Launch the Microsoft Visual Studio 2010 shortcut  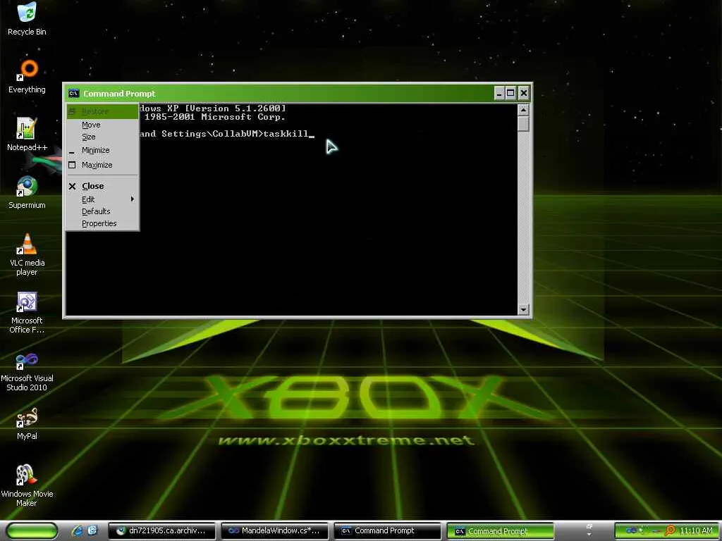(x=27, y=371)
